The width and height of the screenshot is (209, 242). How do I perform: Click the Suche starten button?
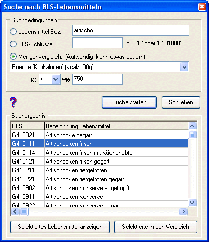click(129, 102)
